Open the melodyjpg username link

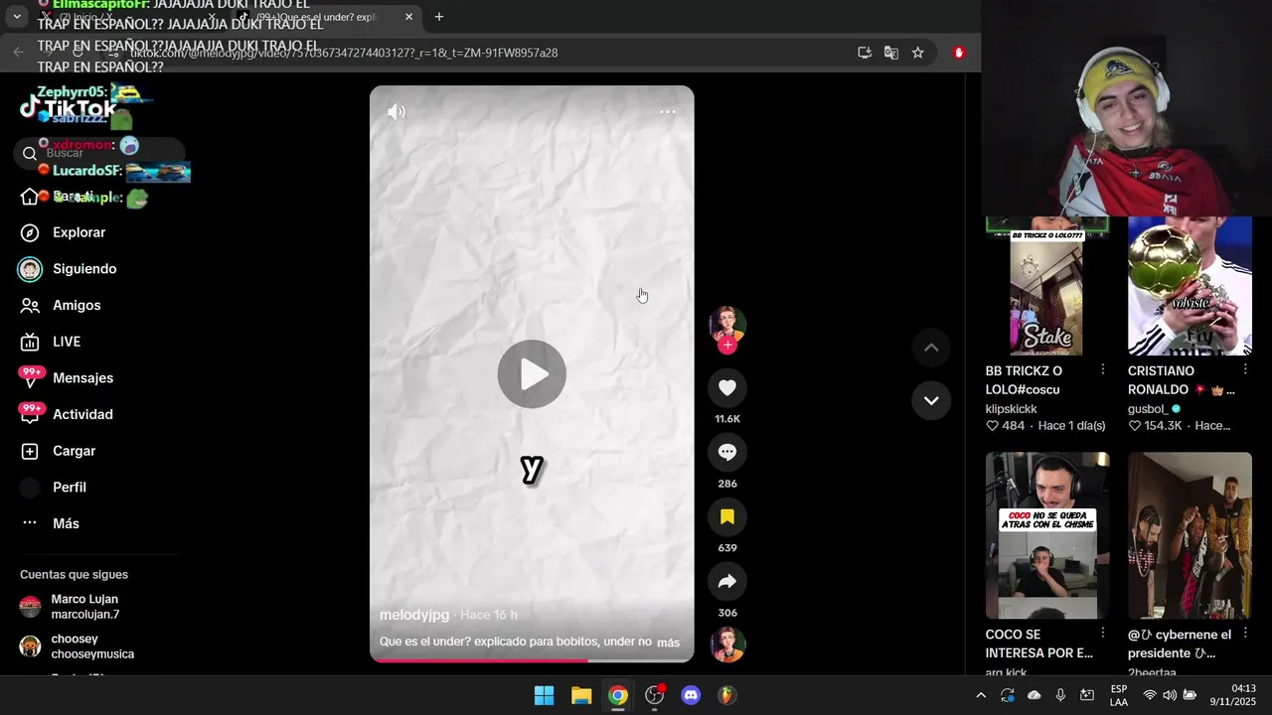[414, 615]
